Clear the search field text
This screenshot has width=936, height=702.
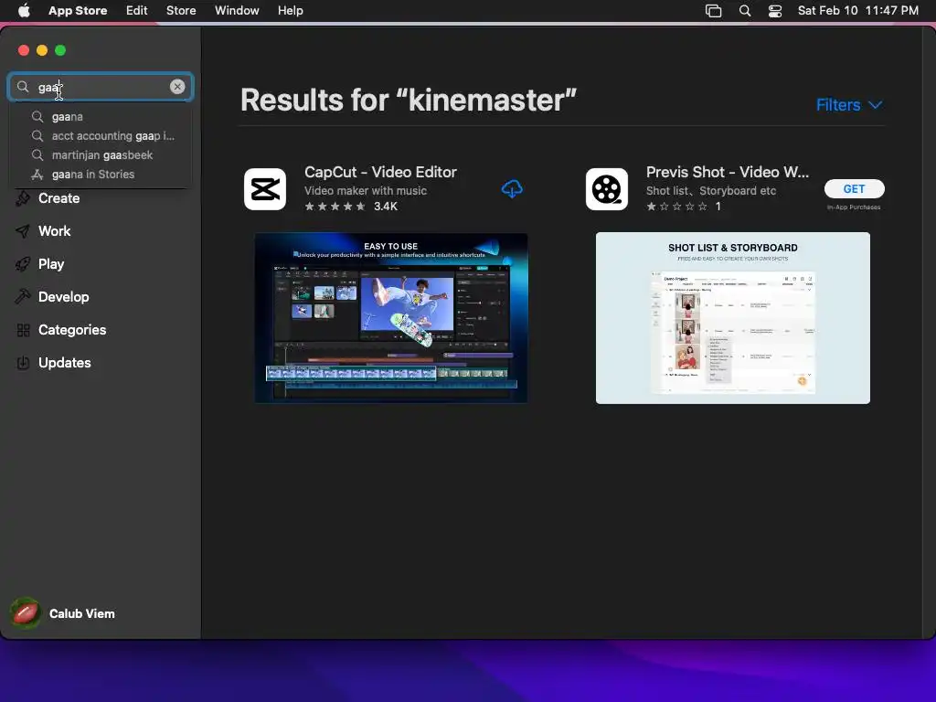pyautogui.click(x=177, y=87)
